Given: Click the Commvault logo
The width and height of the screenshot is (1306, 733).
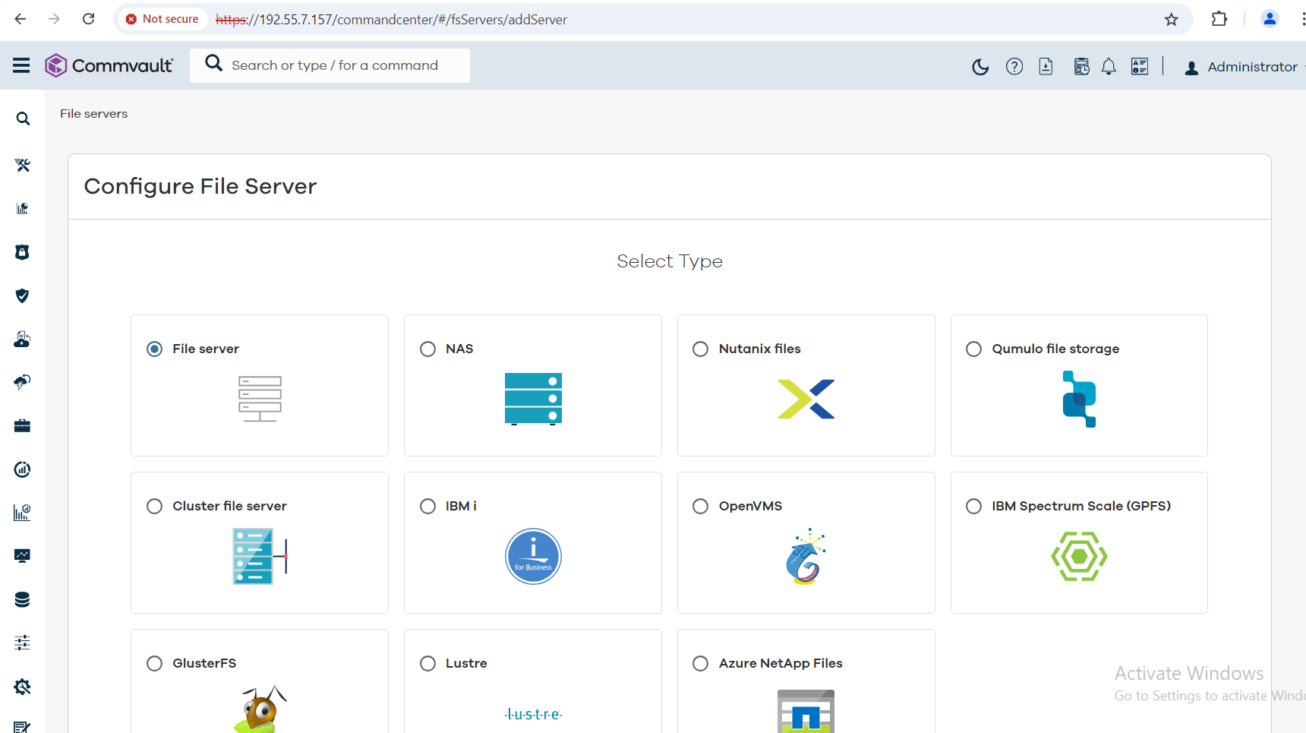Looking at the screenshot, I should coord(109,66).
